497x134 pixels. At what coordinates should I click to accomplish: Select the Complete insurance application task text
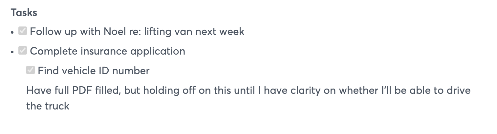pos(107,51)
